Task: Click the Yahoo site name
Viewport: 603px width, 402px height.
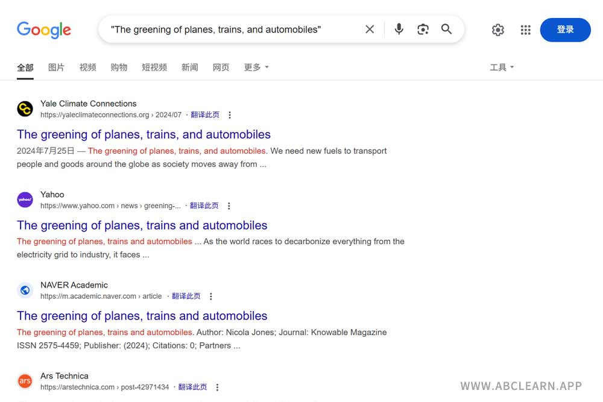Action: 52,195
